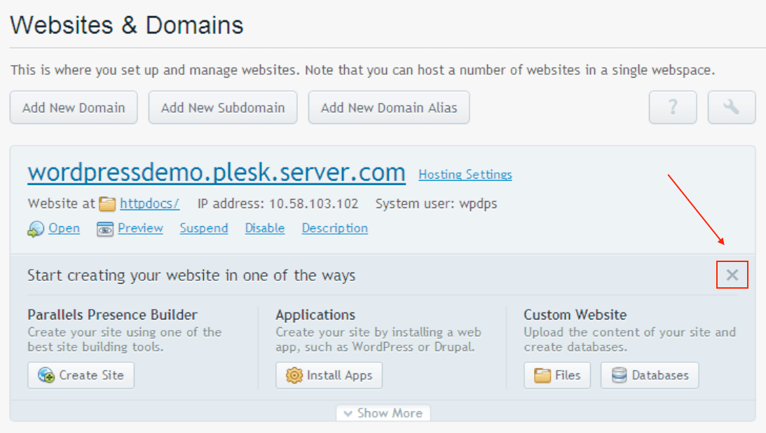Open the wrench settings icon button

pyautogui.click(x=731, y=107)
